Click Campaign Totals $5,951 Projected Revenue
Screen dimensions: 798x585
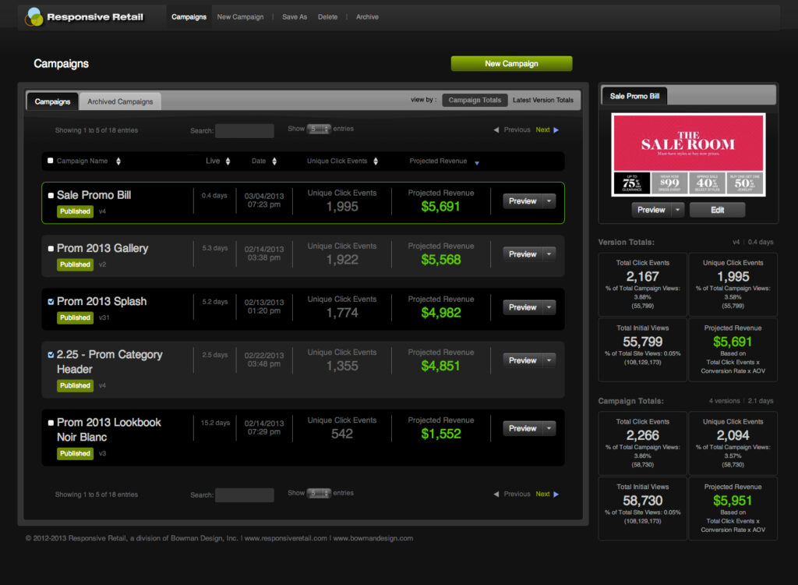pyautogui.click(x=733, y=501)
